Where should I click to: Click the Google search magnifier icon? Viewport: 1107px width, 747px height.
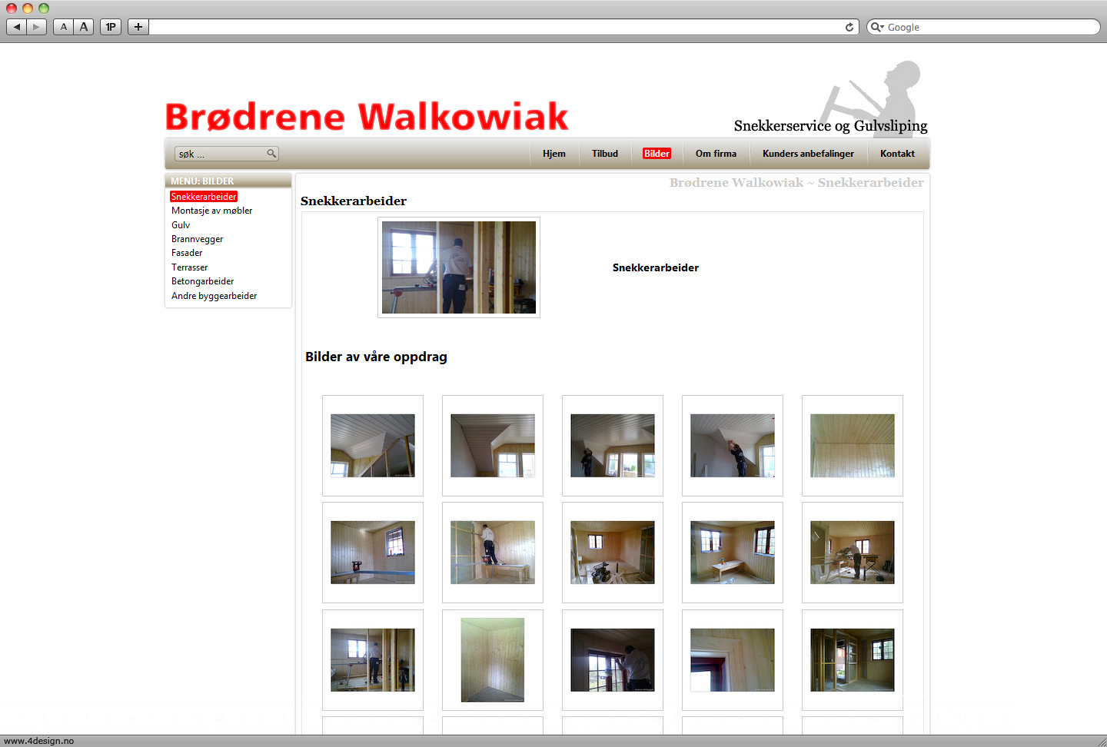click(876, 27)
